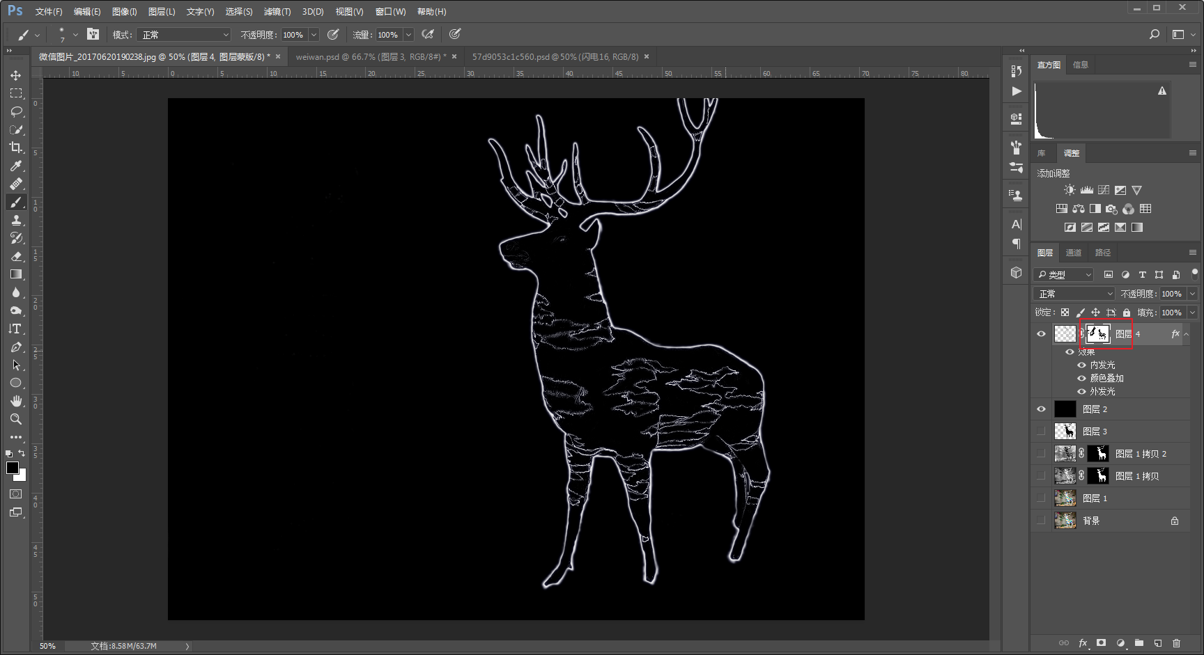Show the 背景 layer

pos(1041,521)
